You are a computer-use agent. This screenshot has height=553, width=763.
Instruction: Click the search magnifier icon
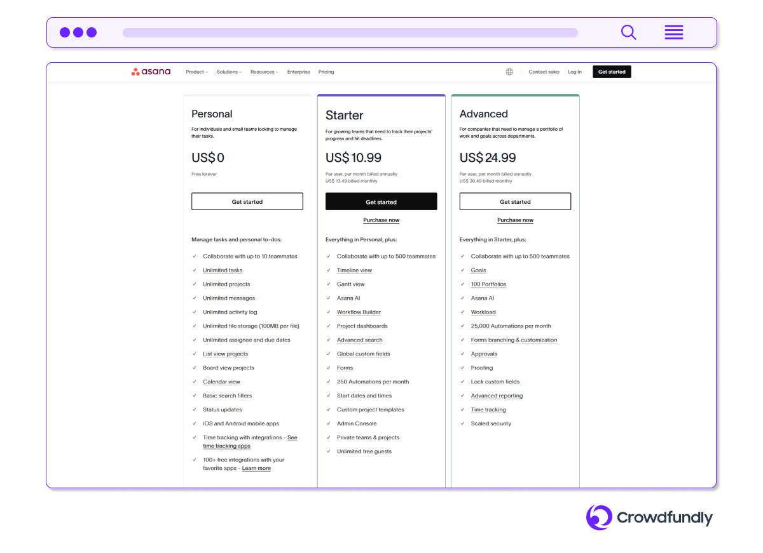pyautogui.click(x=628, y=32)
